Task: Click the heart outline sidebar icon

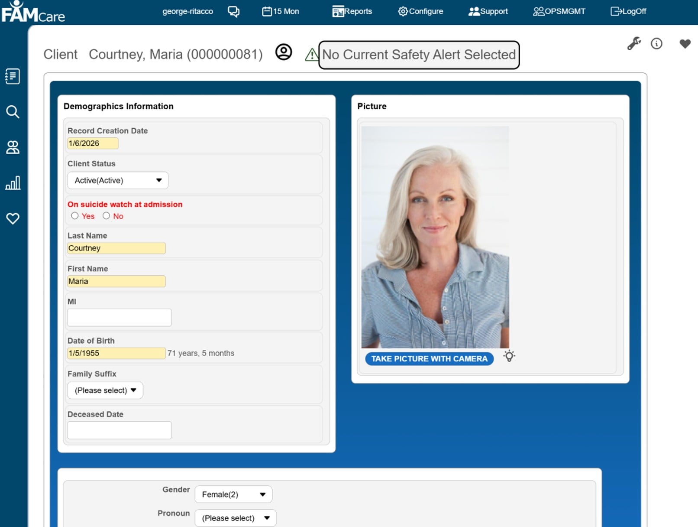Action: (x=13, y=218)
